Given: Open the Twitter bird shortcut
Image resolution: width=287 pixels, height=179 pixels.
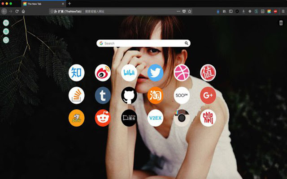Looking at the screenshot, I should (156, 72).
